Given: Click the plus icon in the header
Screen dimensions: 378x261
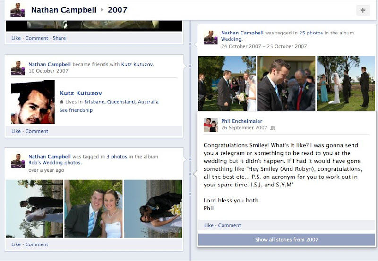Looking at the screenshot, I should pyautogui.click(x=363, y=10).
